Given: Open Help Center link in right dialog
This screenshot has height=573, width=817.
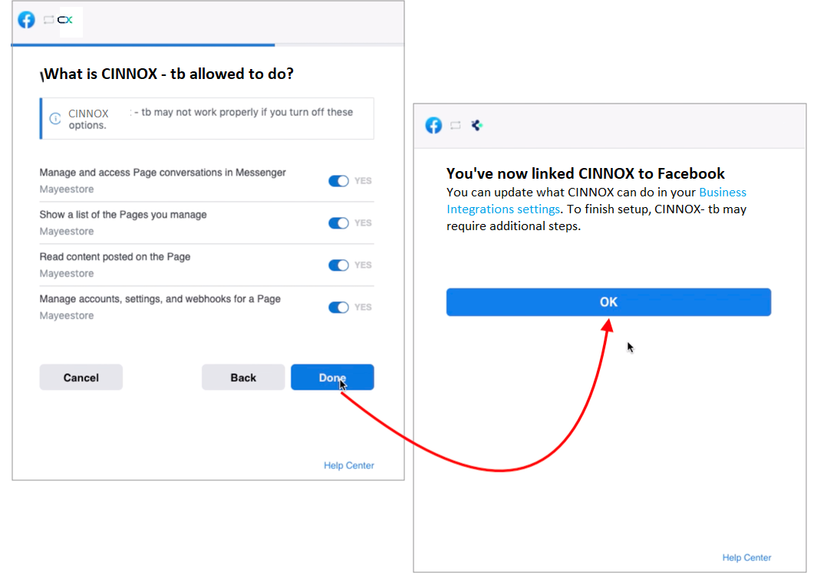Looking at the screenshot, I should pyautogui.click(x=746, y=558).
